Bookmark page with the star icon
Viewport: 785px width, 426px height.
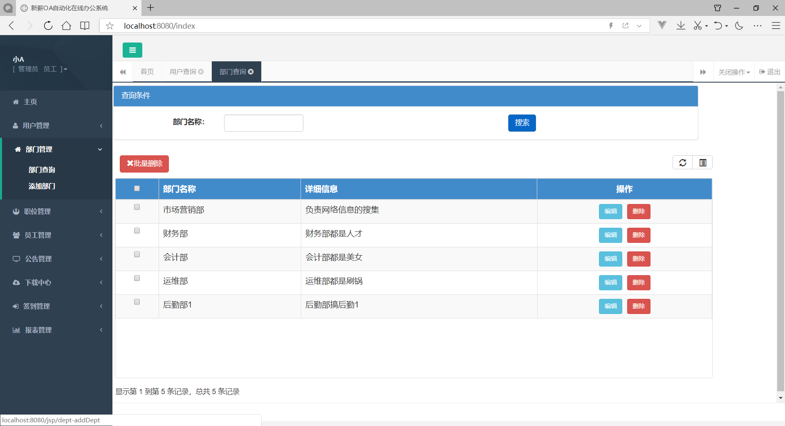pyautogui.click(x=110, y=26)
